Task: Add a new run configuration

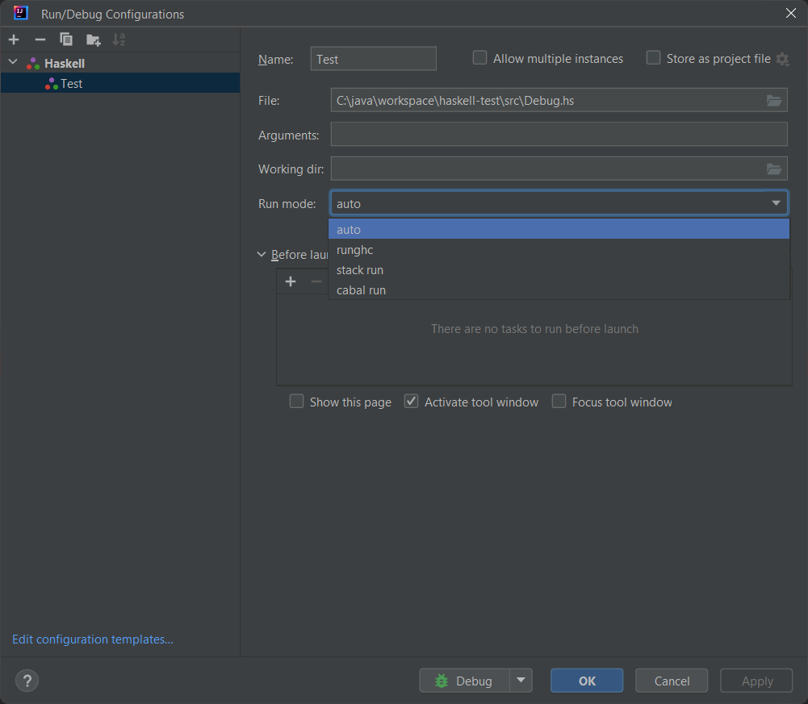Action: click(x=14, y=40)
